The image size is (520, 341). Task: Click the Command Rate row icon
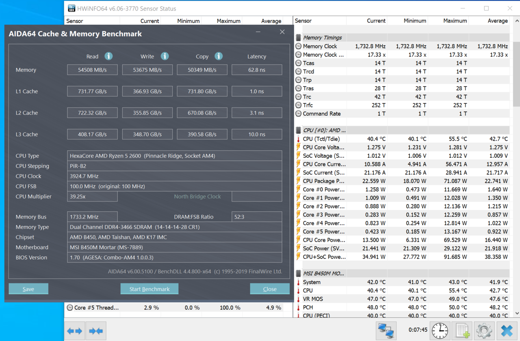point(299,114)
